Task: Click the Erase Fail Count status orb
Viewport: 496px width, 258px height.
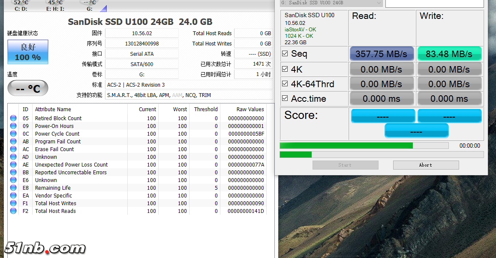Action: (x=13, y=149)
